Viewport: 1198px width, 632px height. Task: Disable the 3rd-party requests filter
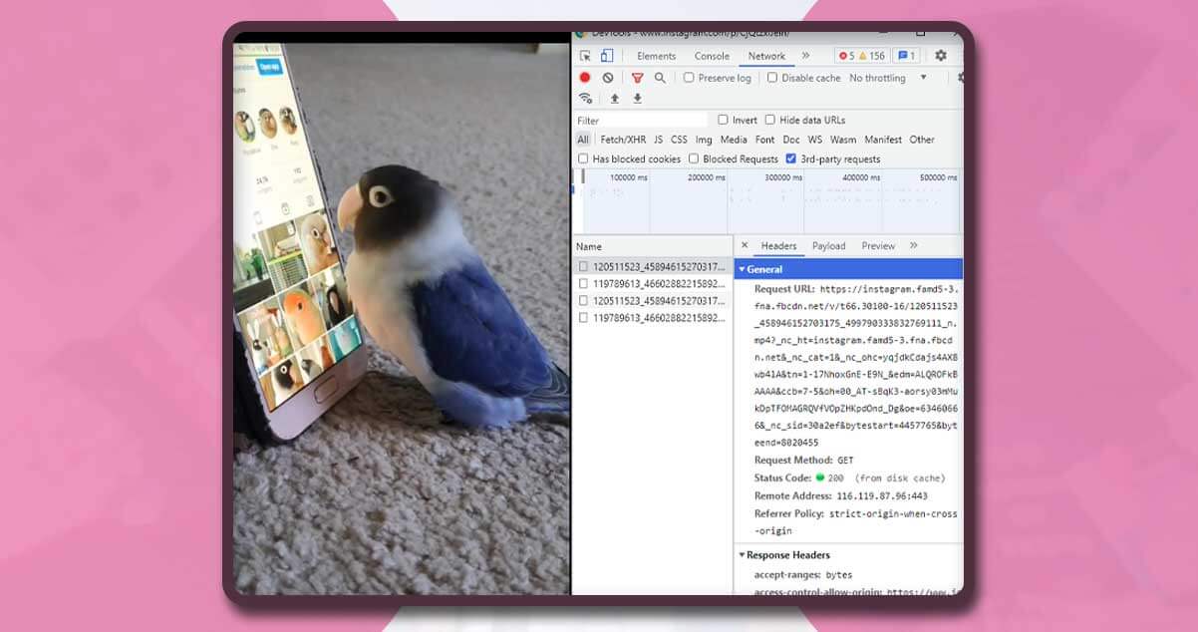[x=791, y=158]
